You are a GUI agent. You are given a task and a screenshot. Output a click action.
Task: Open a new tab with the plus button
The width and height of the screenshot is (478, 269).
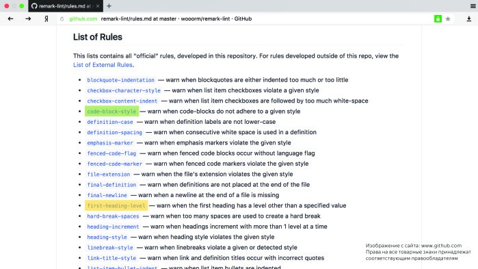pos(109,5)
